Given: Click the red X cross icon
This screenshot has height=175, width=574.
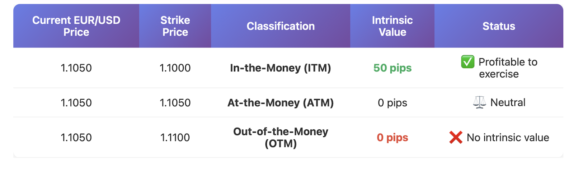Looking at the screenshot, I should 456,137.
